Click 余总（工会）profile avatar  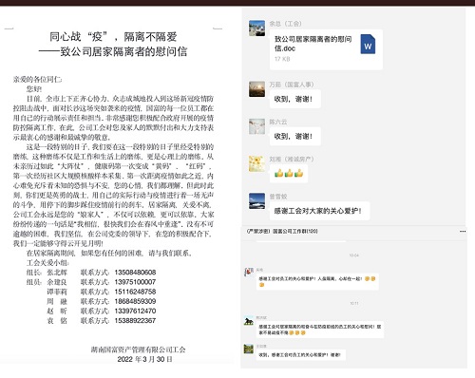tap(256, 28)
